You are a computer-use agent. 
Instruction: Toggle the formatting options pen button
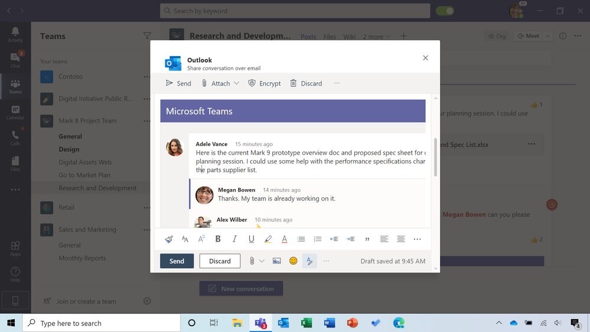(x=309, y=261)
